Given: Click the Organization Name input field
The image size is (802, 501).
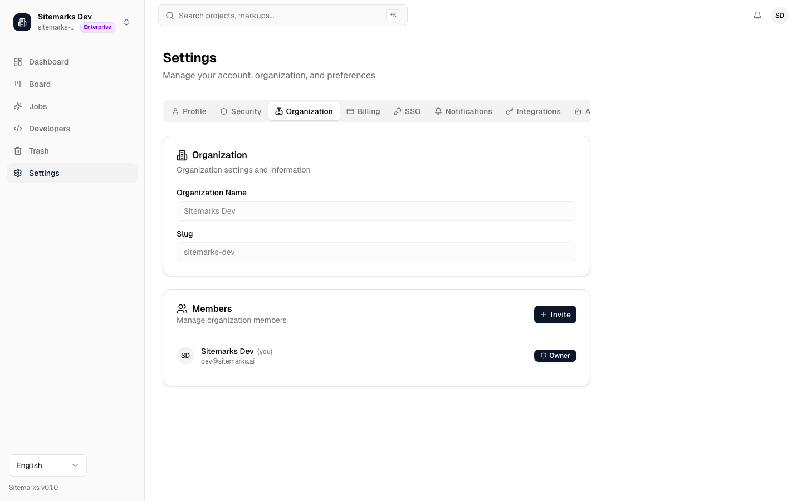Looking at the screenshot, I should 376,211.
